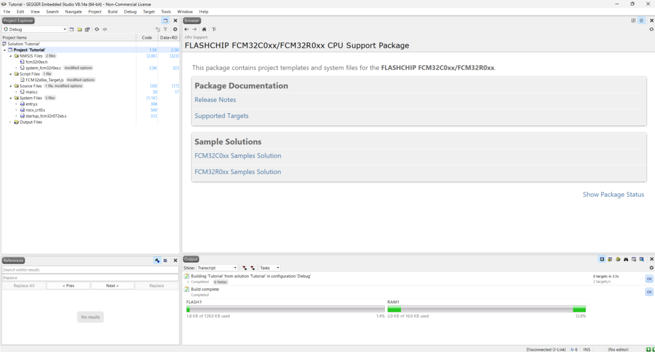Click the References search mode icon
The width and height of the screenshot is (655, 352).
[x=157, y=261]
